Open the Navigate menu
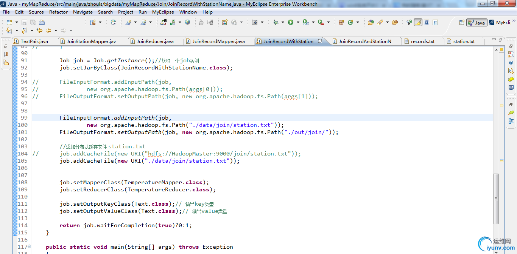The width and height of the screenshot is (517, 254). pos(83,12)
